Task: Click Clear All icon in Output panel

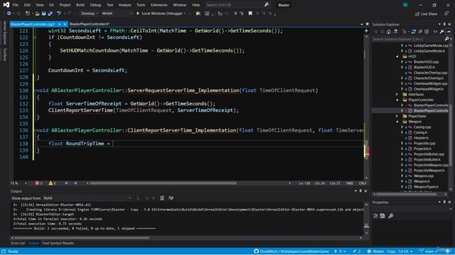Action: click(162, 198)
